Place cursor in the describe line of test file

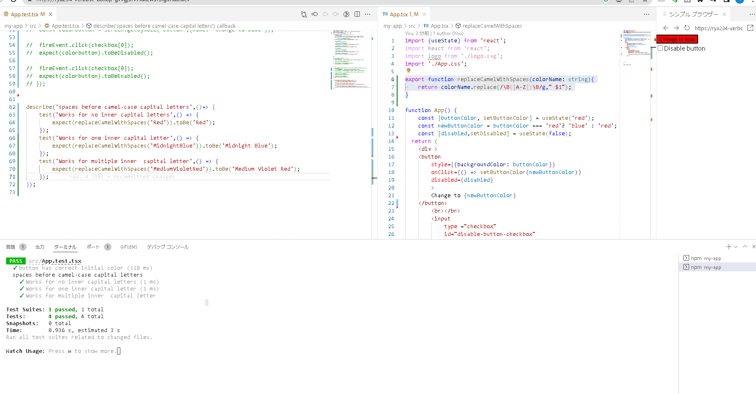coord(120,107)
